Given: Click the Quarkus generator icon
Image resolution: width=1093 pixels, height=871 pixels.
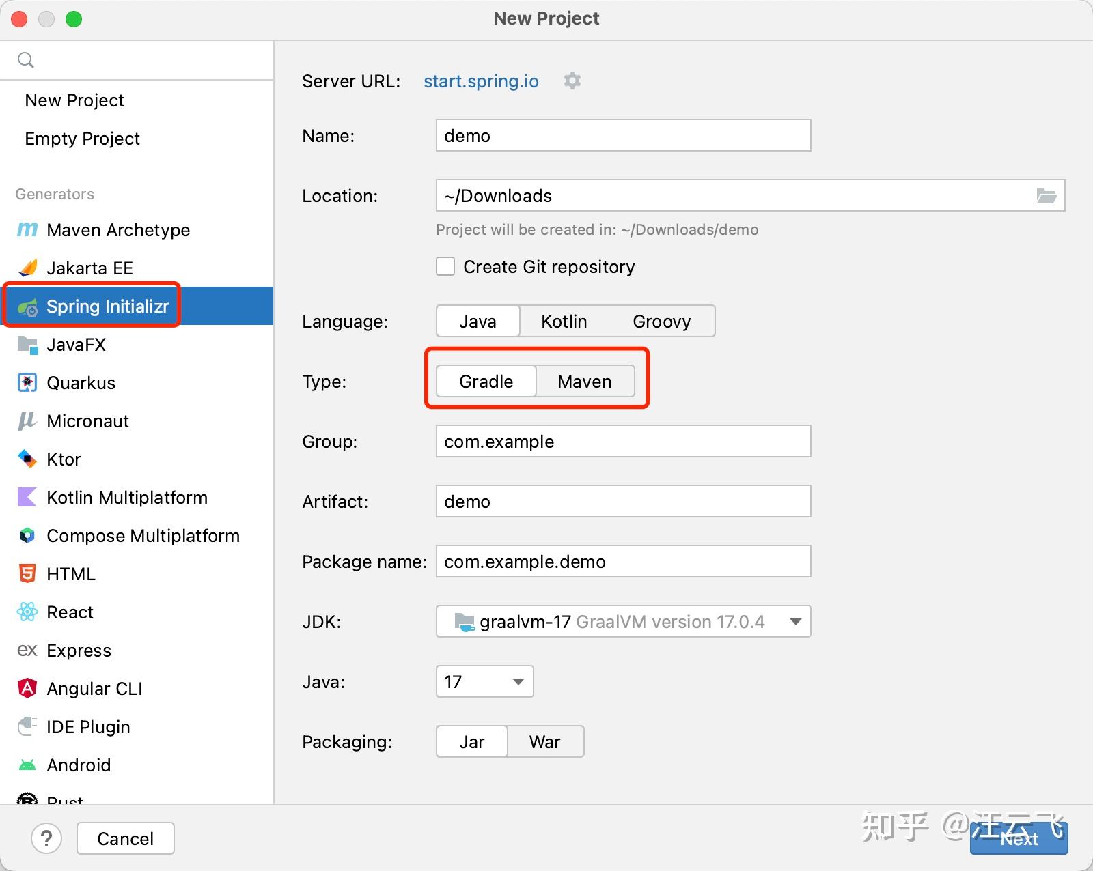Looking at the screenshot, I should tap(27, 383).
